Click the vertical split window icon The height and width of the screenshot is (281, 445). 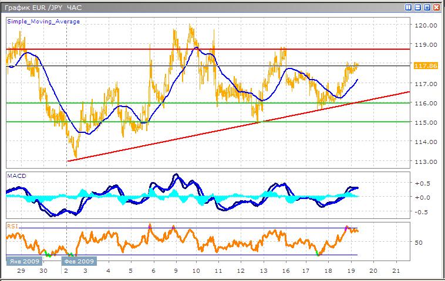(x=409, y=7)
